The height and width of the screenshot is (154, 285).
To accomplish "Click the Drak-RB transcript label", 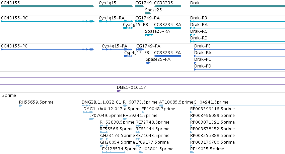I will coord(199,18).
